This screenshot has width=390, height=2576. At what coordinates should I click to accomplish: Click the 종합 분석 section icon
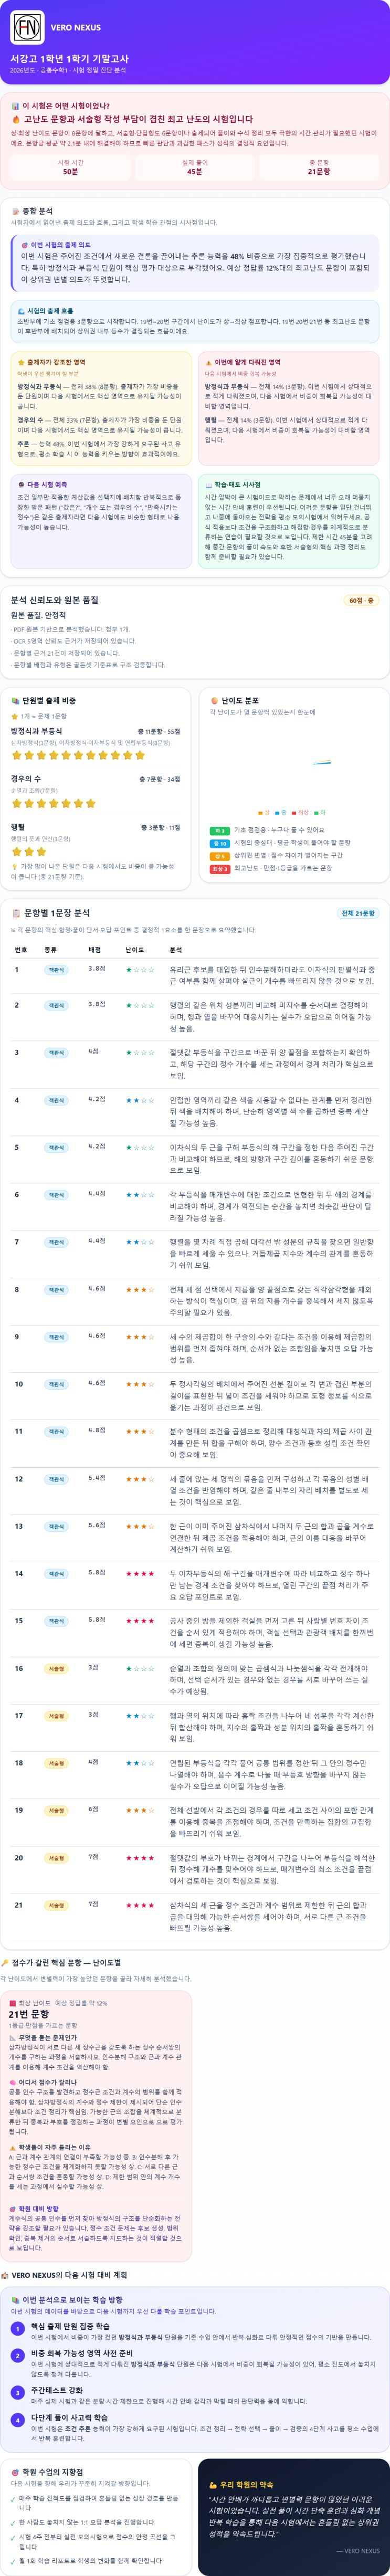[x=15, y=211]
